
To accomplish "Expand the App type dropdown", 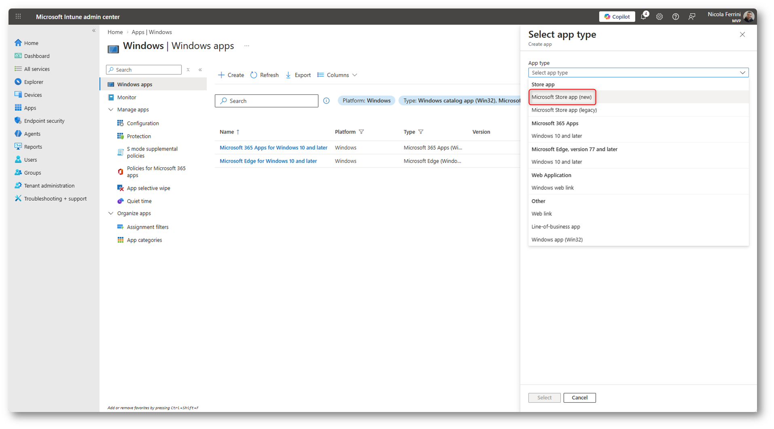I will (x=638, y=73).
